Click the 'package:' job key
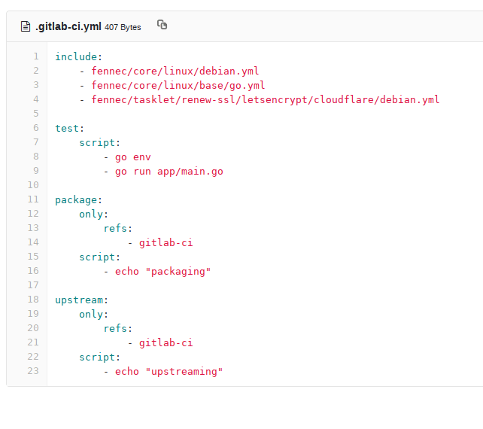 coord(78,200)
